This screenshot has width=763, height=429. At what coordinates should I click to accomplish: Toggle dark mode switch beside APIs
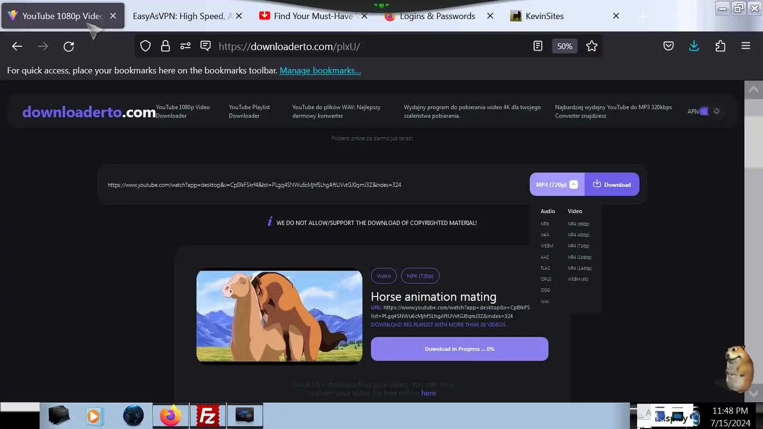704,111
